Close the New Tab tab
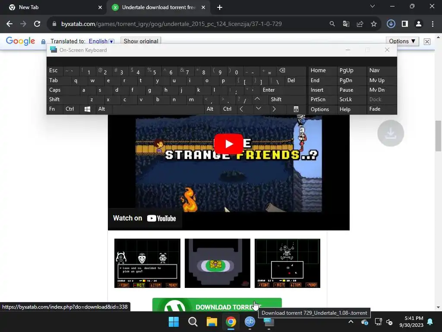The height and width of the screenshot is (332, 442). 100,8
